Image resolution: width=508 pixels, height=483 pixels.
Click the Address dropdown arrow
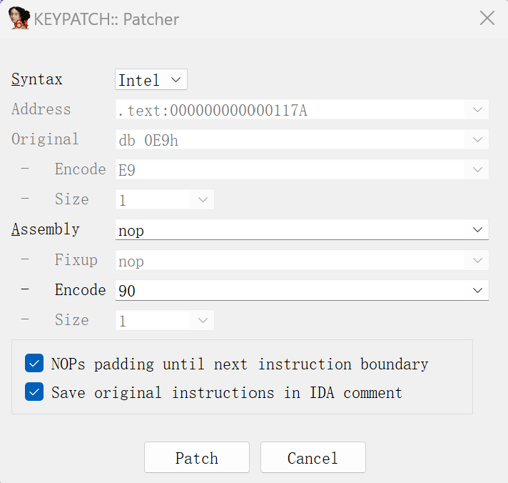477,110
